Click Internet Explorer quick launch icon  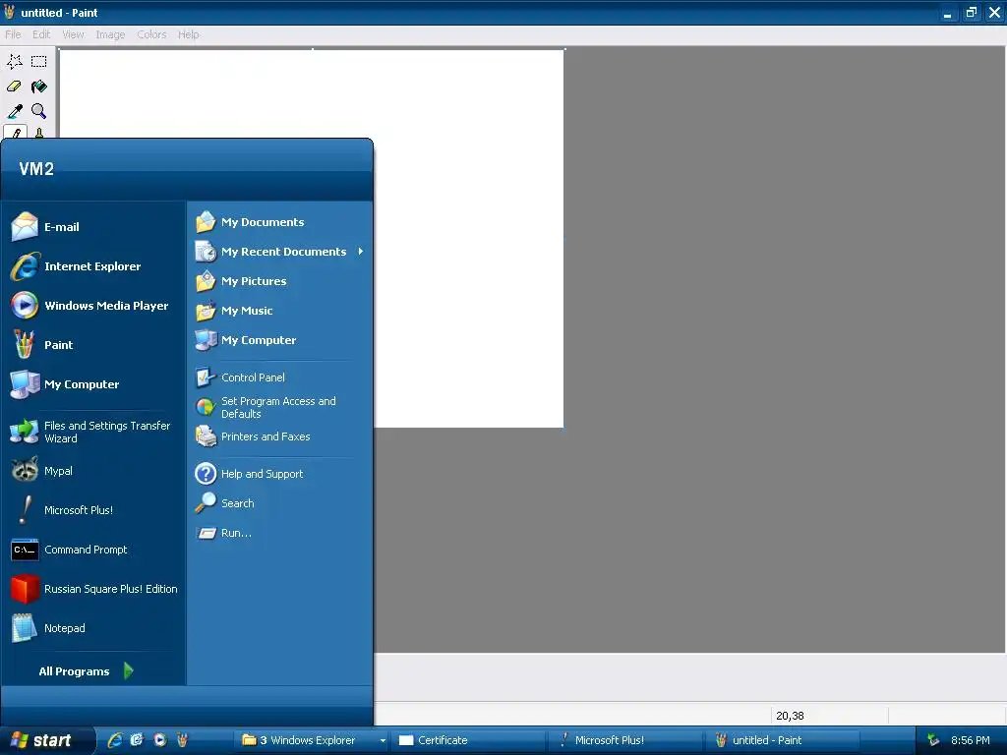tap(115, 740)
